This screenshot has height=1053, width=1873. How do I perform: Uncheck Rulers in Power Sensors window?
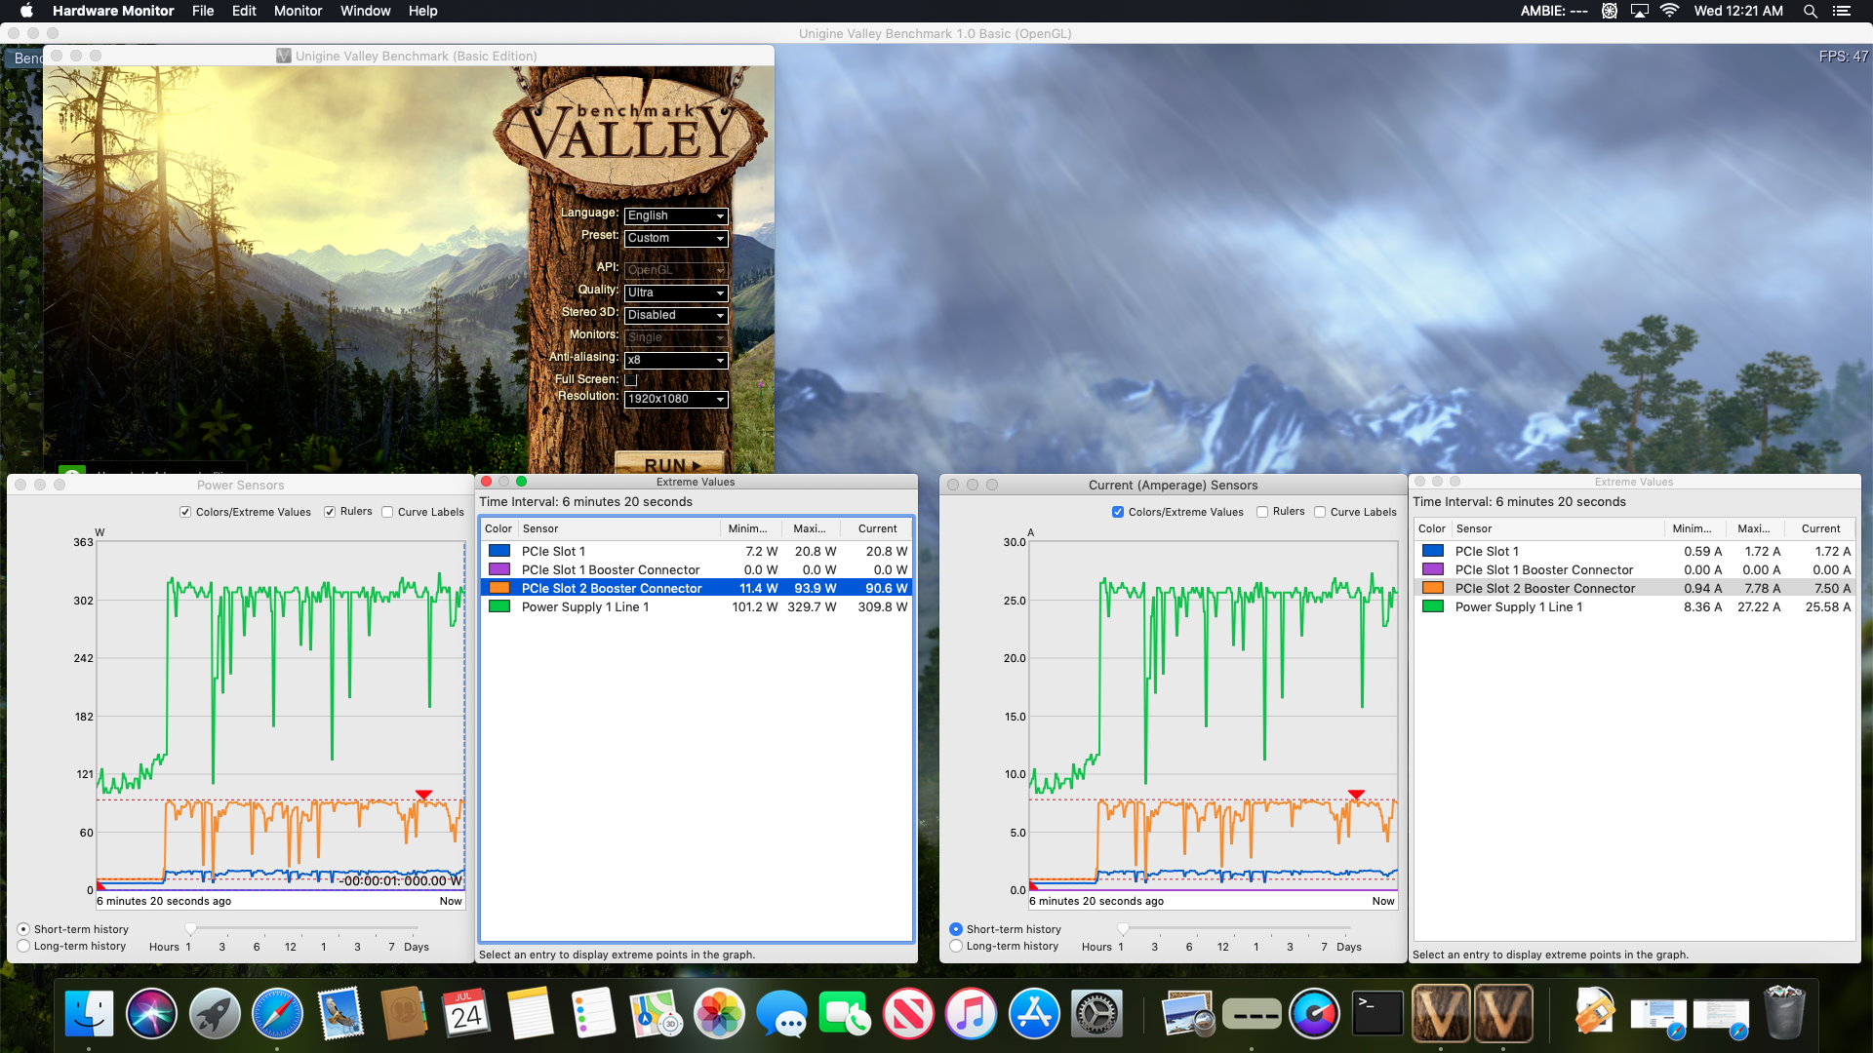[x=330, y=512]
